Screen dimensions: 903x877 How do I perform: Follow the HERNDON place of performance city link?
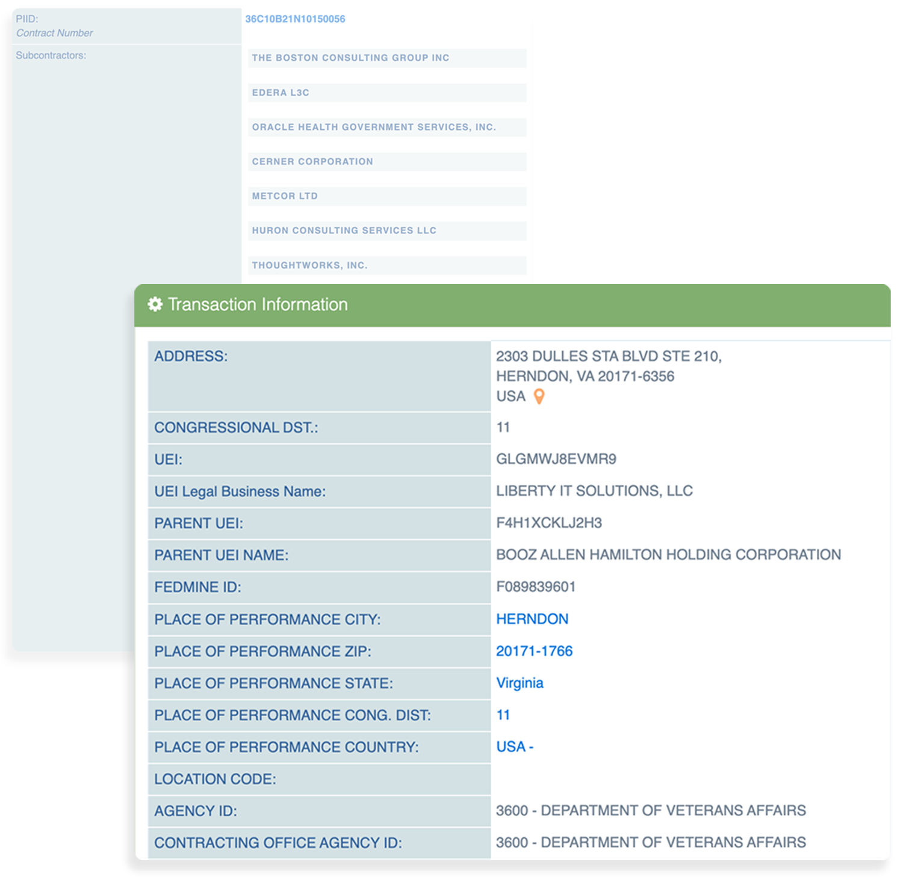(532, 619)
